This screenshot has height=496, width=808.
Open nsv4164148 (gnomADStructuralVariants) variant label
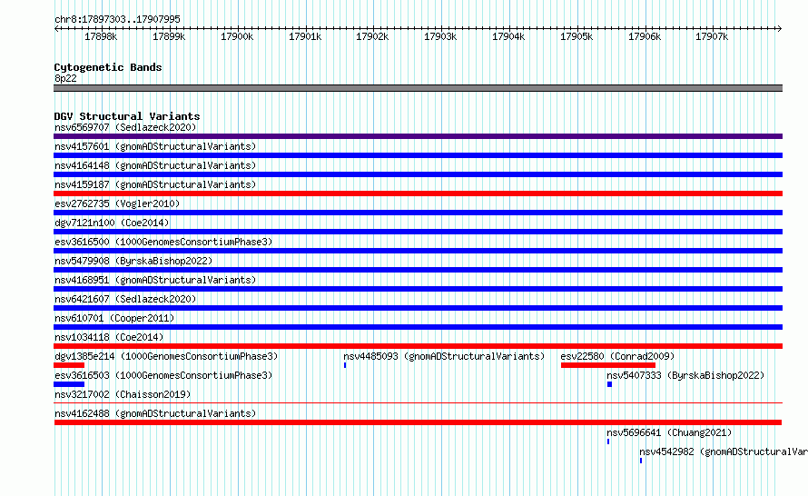[x=155, y=165]
